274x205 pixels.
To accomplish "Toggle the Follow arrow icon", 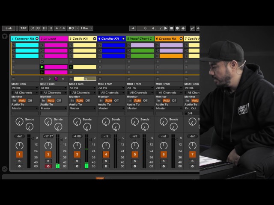I will (132, 28).
